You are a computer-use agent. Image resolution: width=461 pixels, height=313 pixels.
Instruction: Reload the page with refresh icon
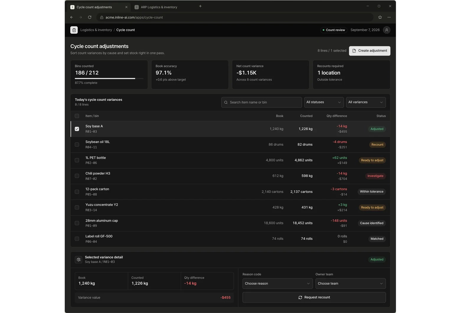click(90, 17)
